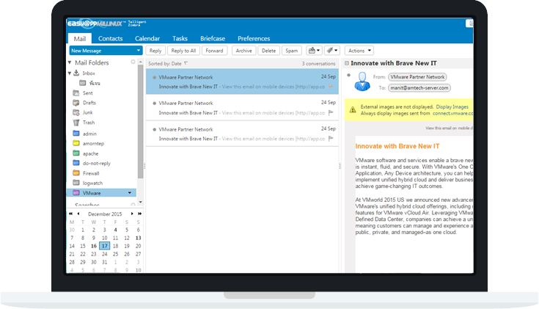Toggle read status dot of first VMware message
This screenshot has width=539, height=309.
154,77
